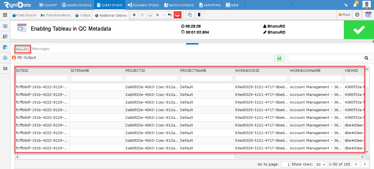Click the PROJECTNAME column filter field

click(206, 79)
